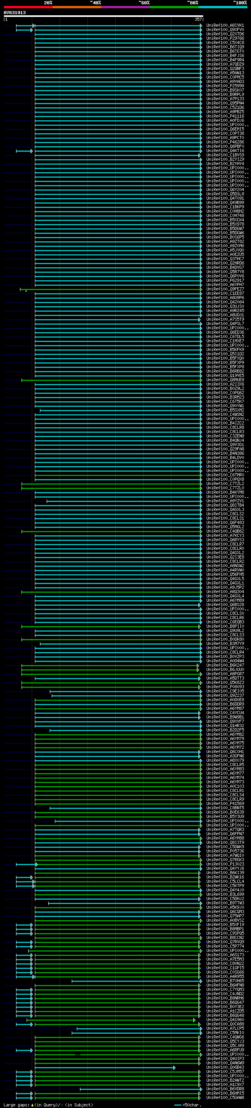
Task: Select hit label UniRef100_B0DK80
Action: [x=225, y=639]
